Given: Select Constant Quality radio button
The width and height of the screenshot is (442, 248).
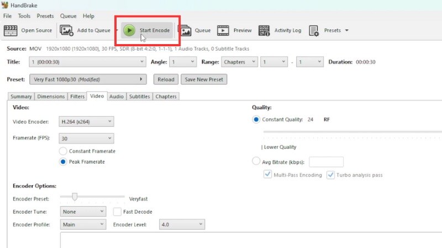Looking at the screenshot, I should [256, 120].
